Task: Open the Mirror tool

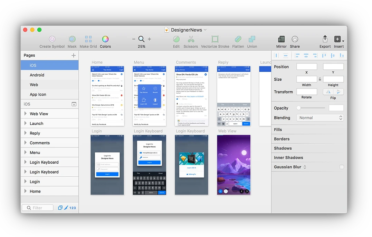Action: [x=281, y=39]
